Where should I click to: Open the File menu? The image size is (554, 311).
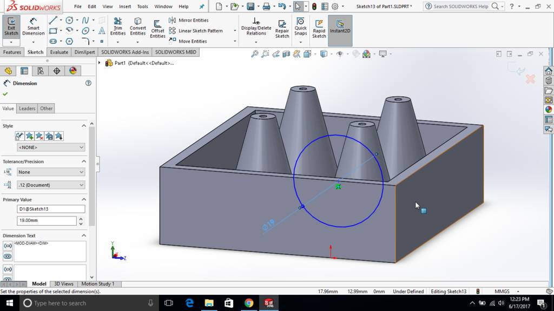tap(78, 6)
